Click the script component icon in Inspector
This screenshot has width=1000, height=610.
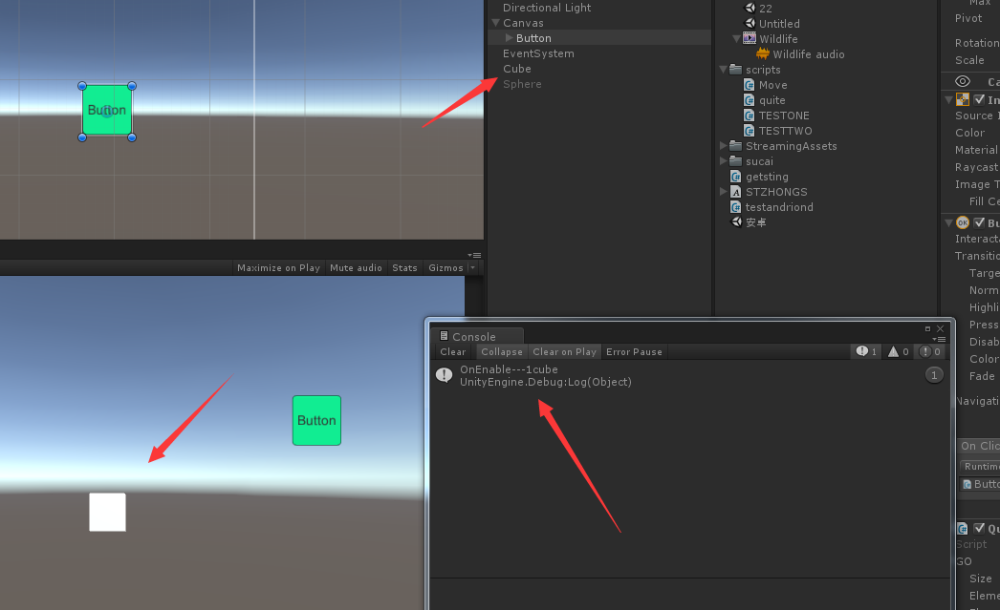pos(963,529)
